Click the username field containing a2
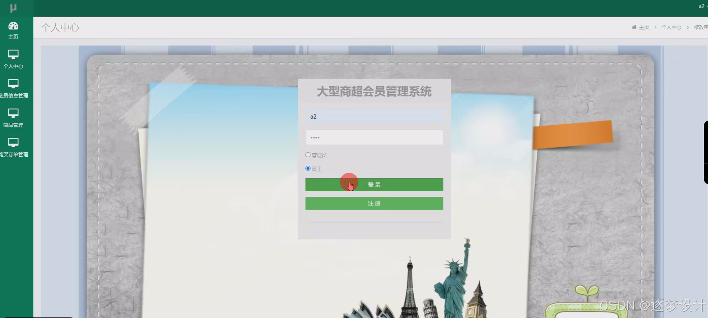Image resolution: width=708 pixels, height=318 pixels. [x=374, y=116]
